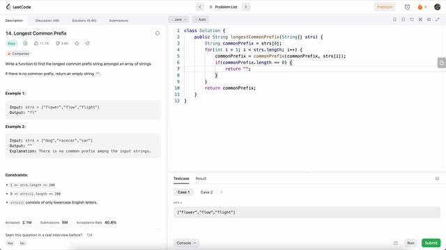
Task: Click code line 7 return statement
Action: click(238, 69)
